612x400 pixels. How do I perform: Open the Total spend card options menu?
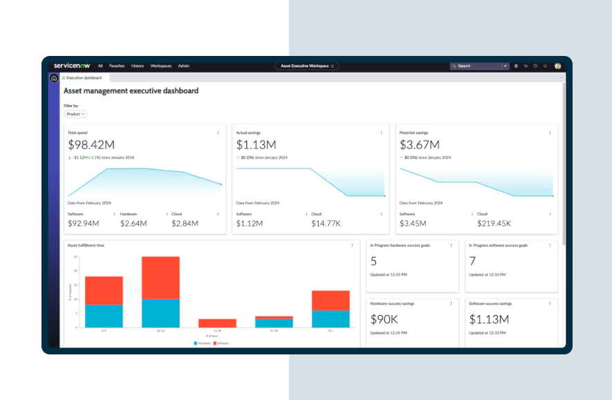pyautogui.click(x=218, y=133)
